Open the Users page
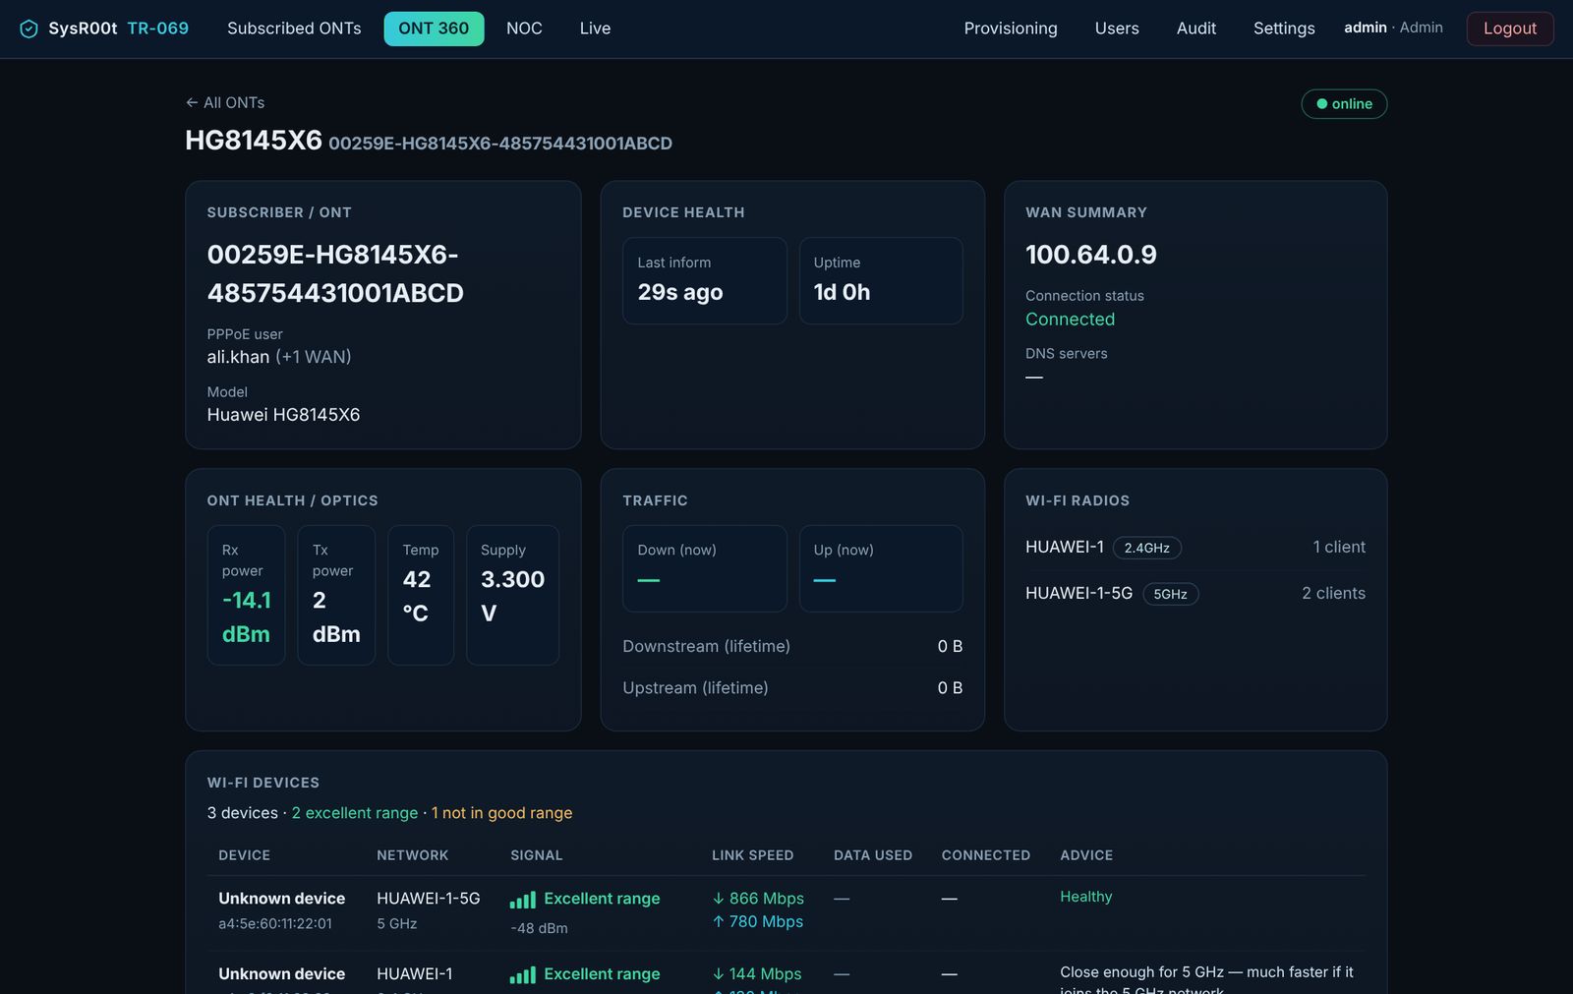The image size is (1573, 994). point(1117,29)
